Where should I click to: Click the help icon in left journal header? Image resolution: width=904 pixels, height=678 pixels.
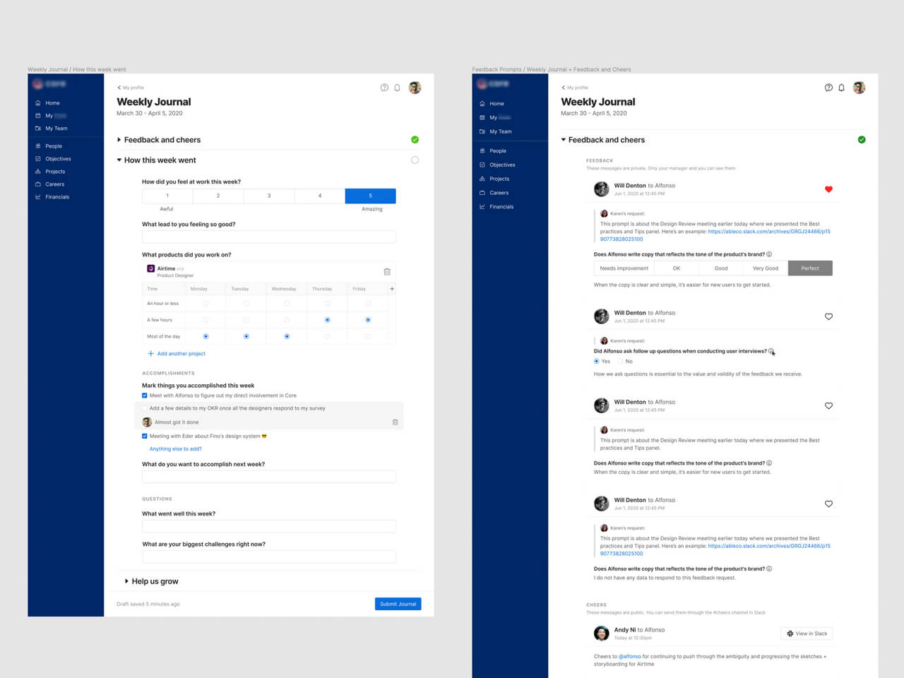pos(384,88)
